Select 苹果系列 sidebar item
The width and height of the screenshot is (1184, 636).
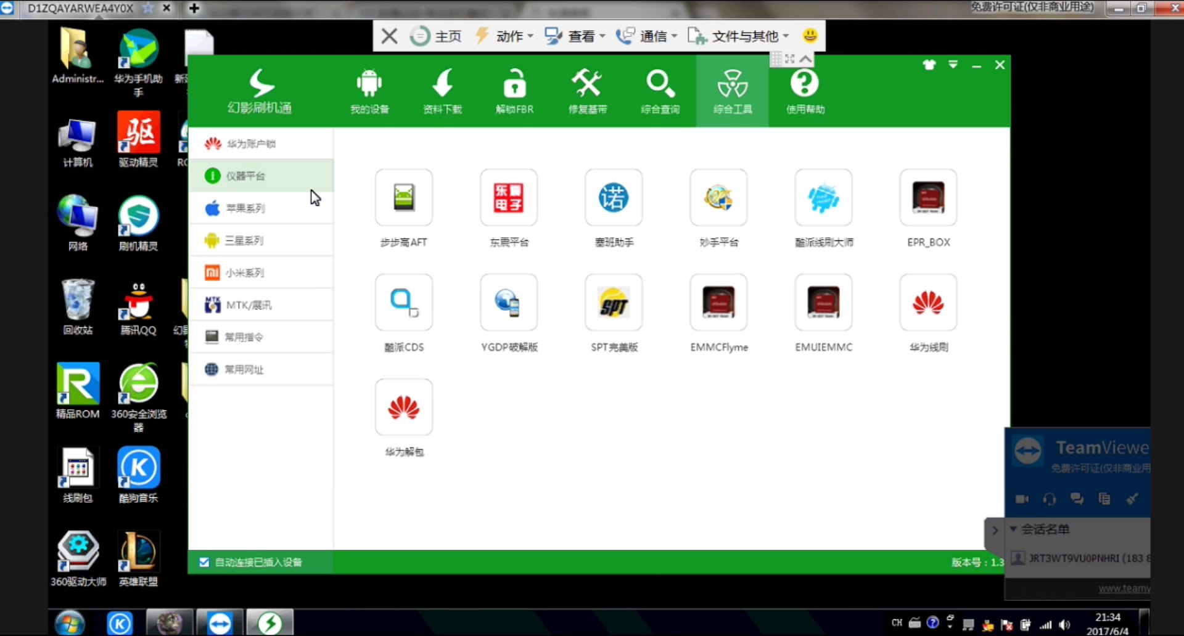pos(261,208)
